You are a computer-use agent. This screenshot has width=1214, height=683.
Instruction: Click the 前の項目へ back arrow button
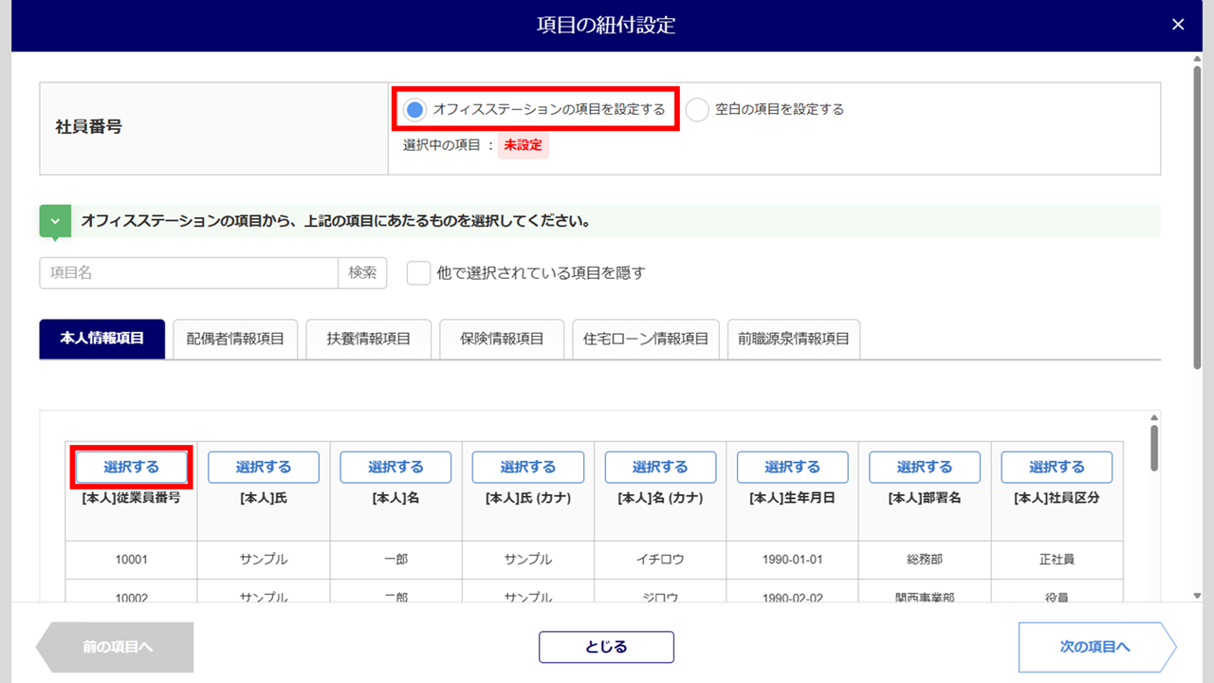coord(118,647)
